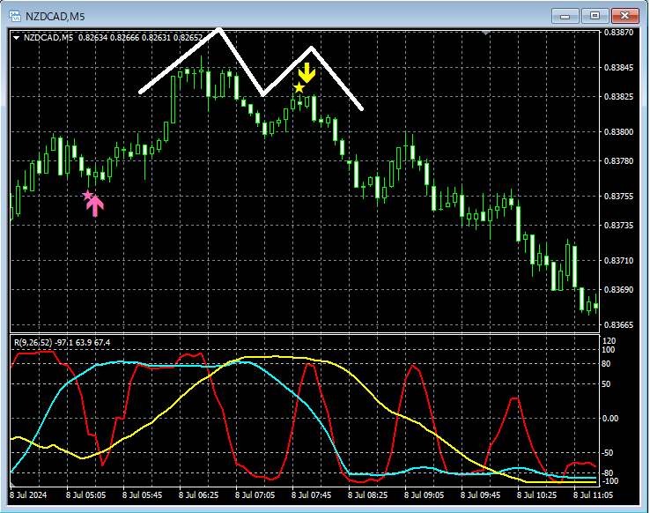Click the 120 level on indicator scale
This screenshot has width=650, height=513.
click(609, 341)
